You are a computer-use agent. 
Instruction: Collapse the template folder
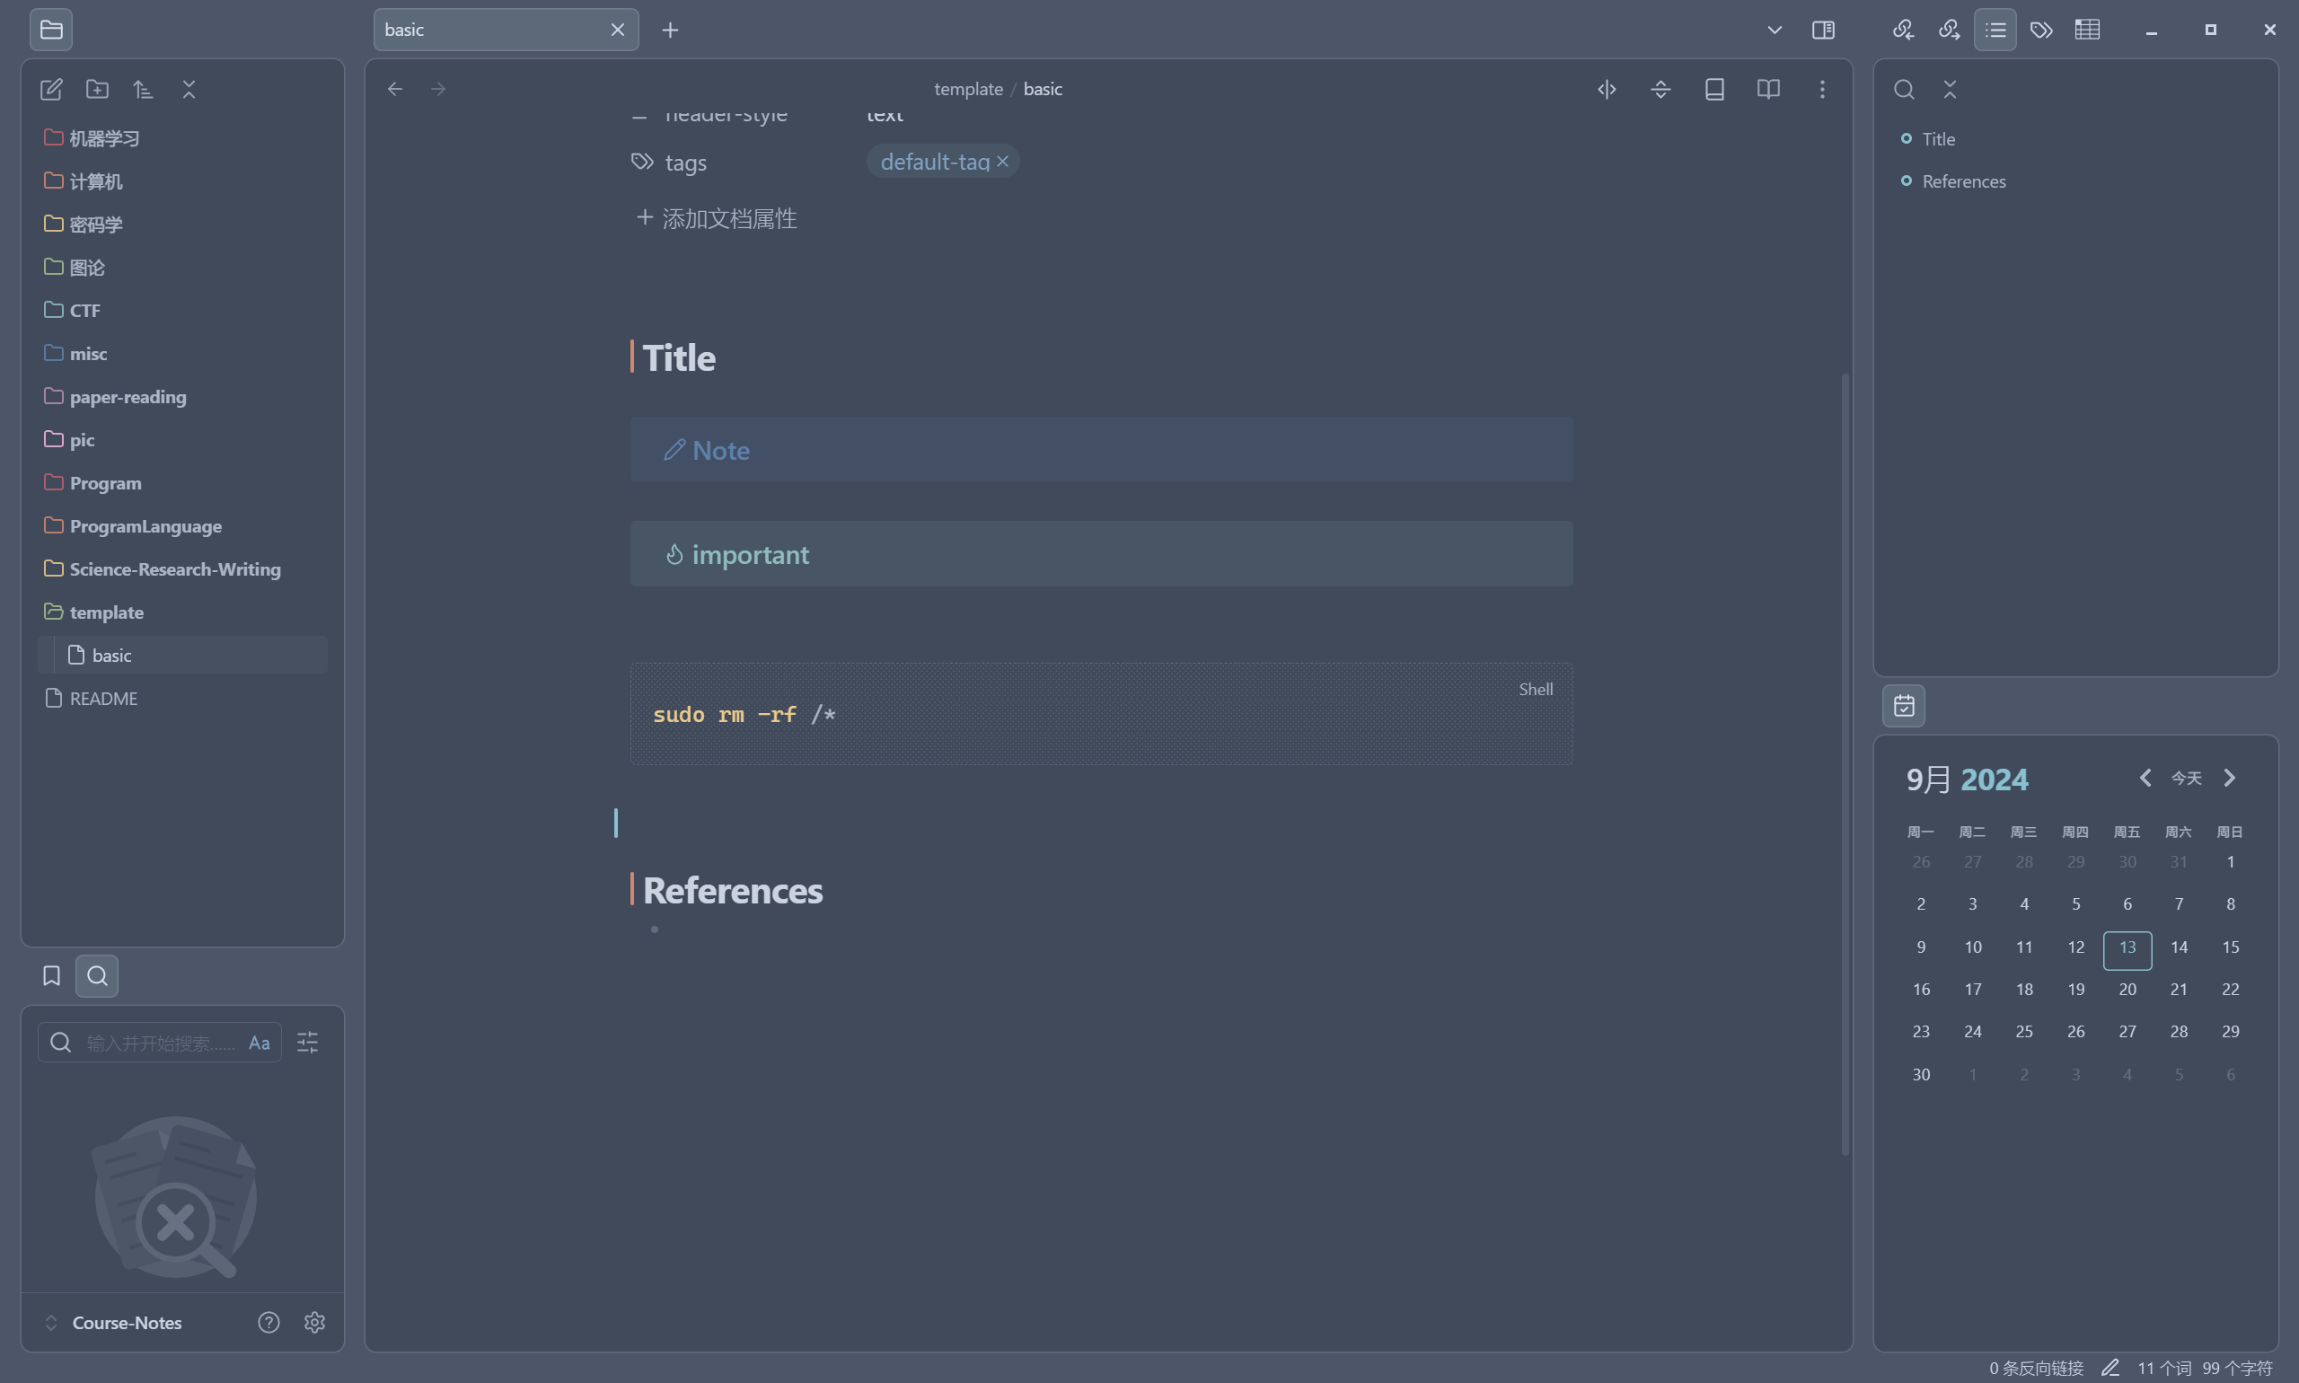[106, 612]
